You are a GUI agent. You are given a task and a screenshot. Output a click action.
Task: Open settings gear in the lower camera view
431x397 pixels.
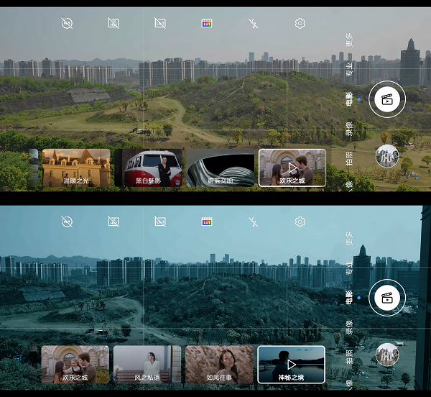[300, 222]
